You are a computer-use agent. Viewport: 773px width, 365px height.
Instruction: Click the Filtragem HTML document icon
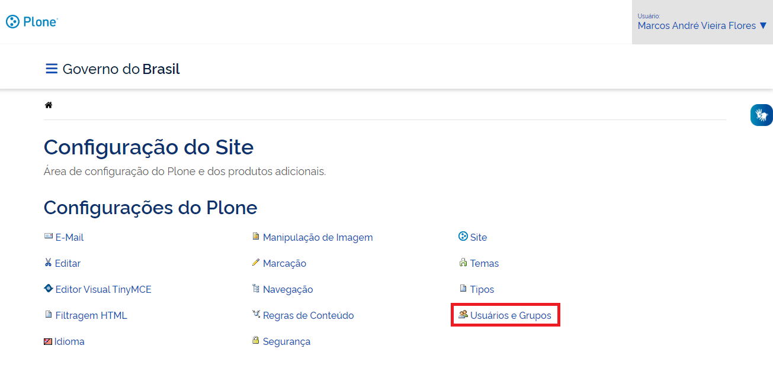click(49, 315)
